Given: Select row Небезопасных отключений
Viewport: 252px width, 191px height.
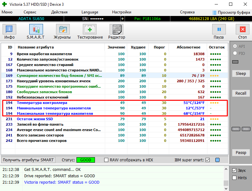Looking at the screenshot, I should pyautogui.click(x=114, y=97).
